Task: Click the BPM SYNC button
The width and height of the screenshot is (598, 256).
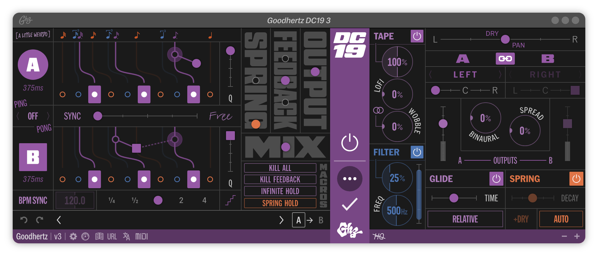Action: tap(33, 200)
